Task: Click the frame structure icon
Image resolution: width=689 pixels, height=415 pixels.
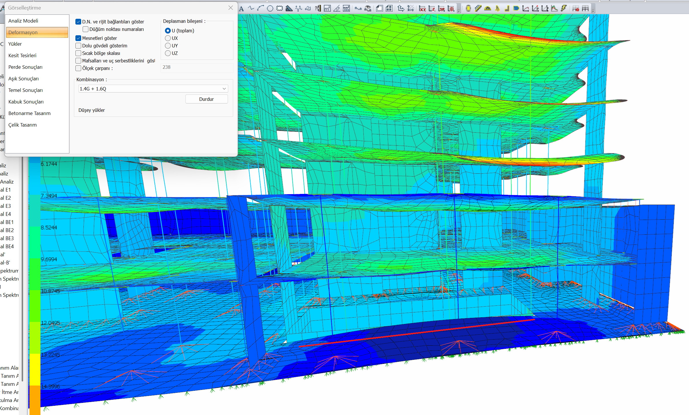Action: (x=585, y=9)
